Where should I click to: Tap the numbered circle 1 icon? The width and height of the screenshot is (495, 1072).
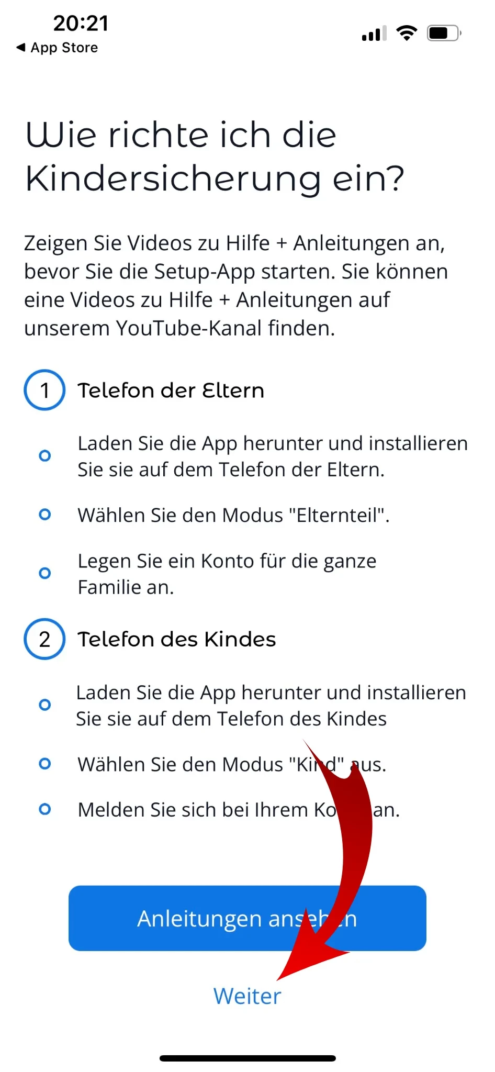(x=44, y=390)
